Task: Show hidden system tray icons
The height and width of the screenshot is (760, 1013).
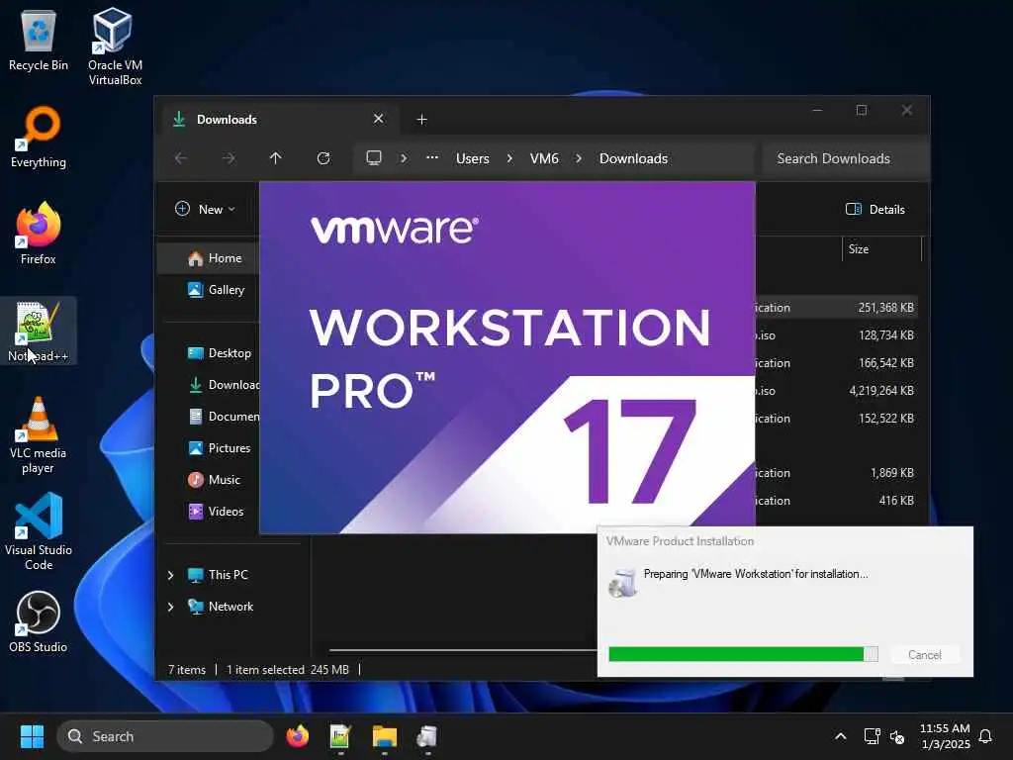Action: point(841,736)
